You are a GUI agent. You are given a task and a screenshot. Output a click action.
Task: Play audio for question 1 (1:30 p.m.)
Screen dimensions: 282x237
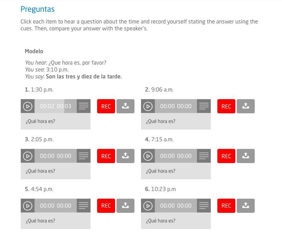pyautogui.click(x=28, y=106)
